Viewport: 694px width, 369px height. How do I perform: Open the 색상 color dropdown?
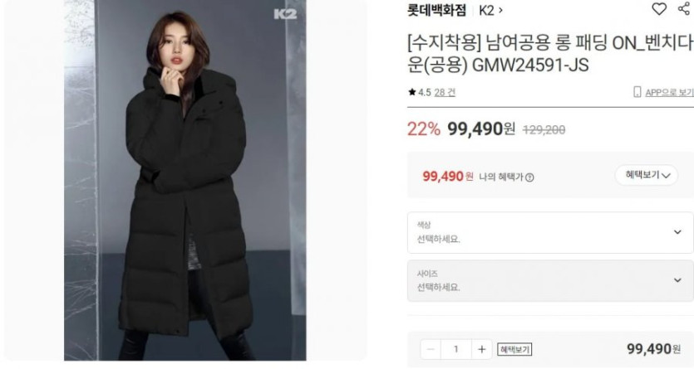[x=550, y=233]
